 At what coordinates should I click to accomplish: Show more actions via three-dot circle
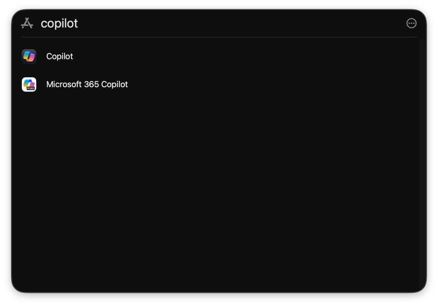411,24
